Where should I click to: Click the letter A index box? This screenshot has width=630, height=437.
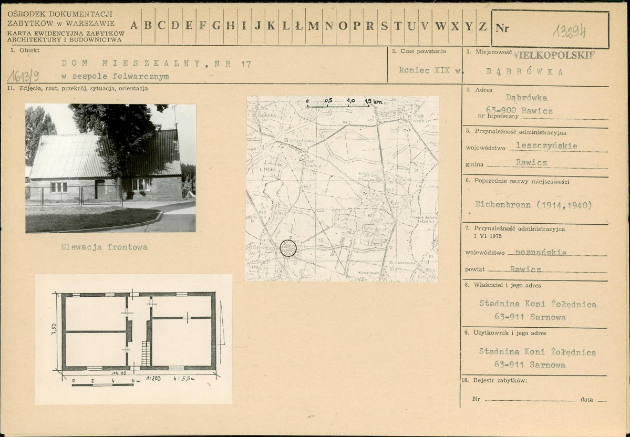pos(135,26)
